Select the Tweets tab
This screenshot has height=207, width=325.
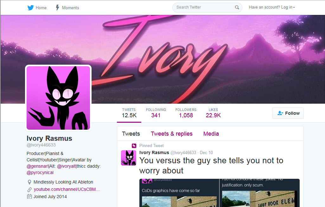(x=131, y=134)
